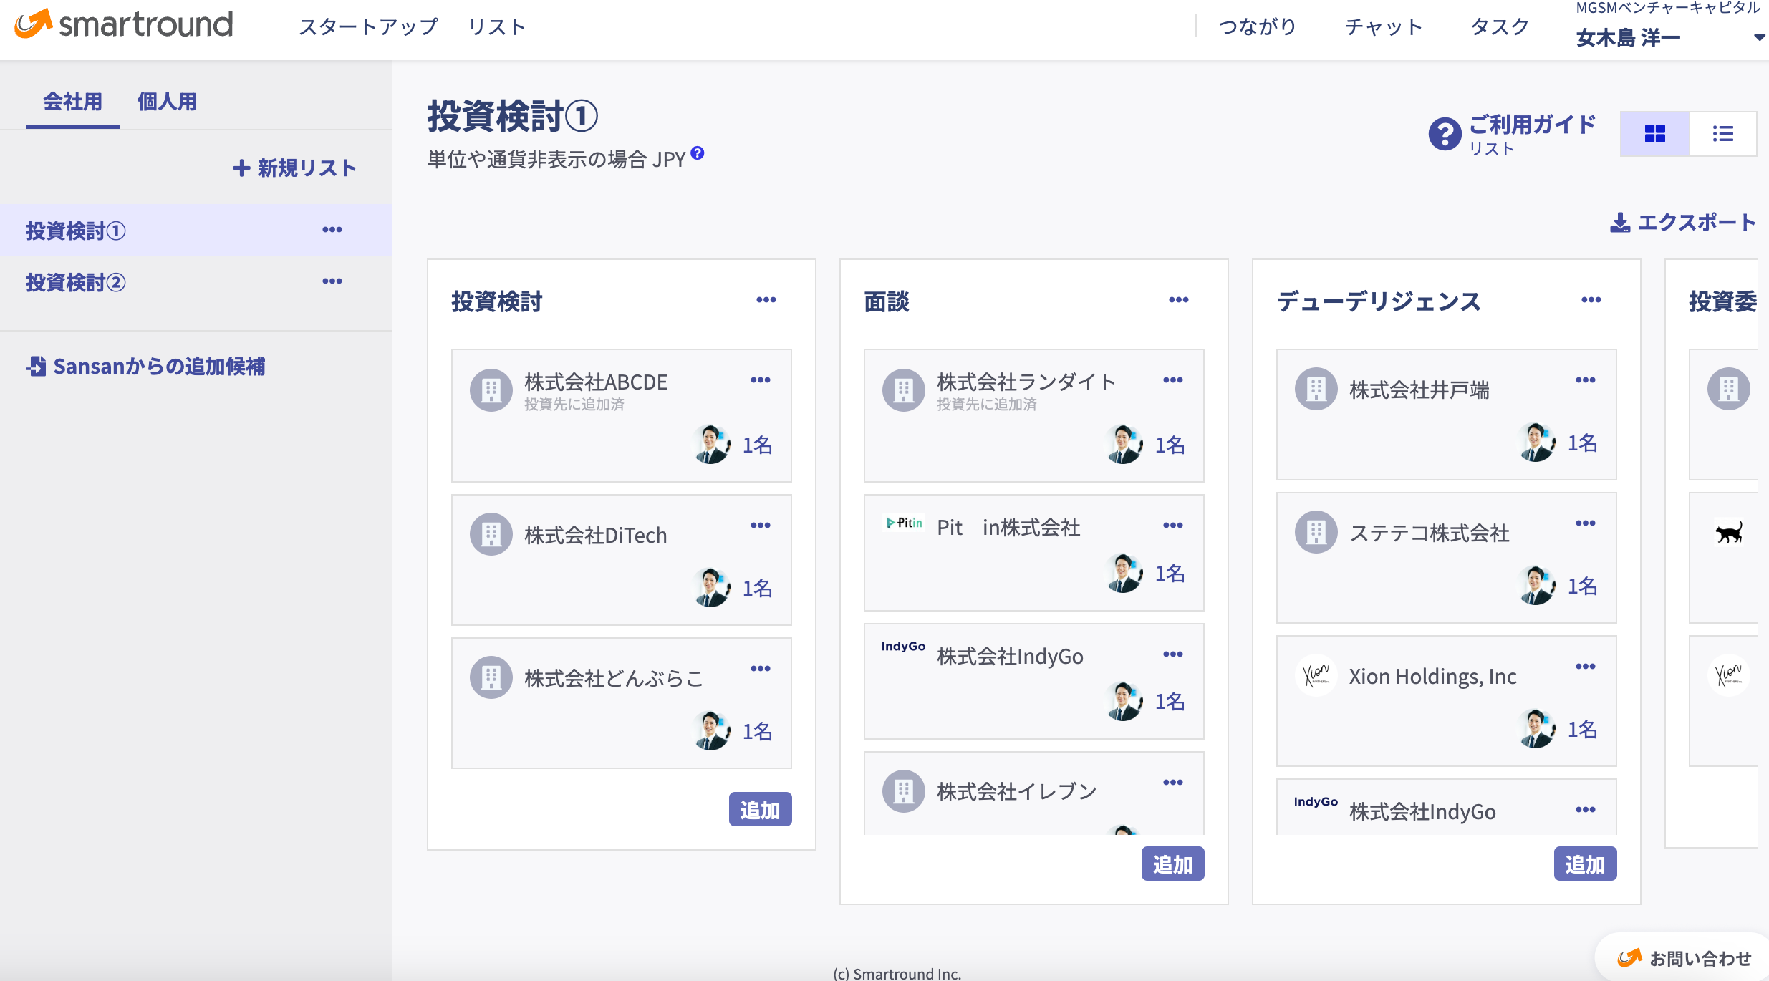Click Sansan import candidates icon
Image resolution: width=1769 pixels, height=981 pixels.
[37, 367]
